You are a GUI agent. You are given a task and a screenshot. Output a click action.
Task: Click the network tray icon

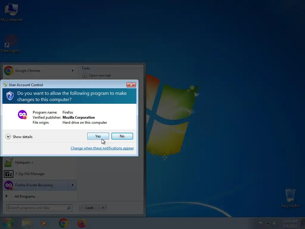point(268,223)
